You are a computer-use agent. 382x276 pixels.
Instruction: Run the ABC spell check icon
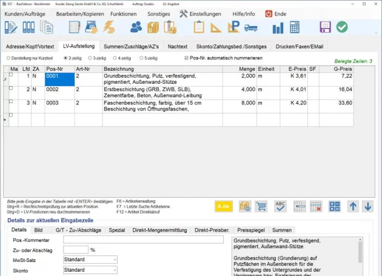tap(280, 206)
